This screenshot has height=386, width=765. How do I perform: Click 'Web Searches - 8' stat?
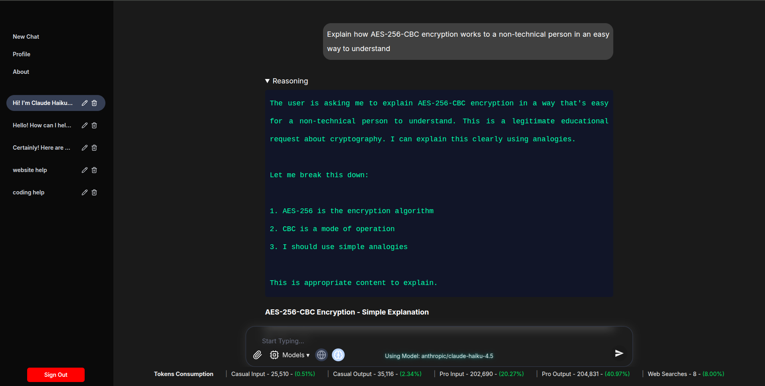pyautogui.click(x=686, y=374)
